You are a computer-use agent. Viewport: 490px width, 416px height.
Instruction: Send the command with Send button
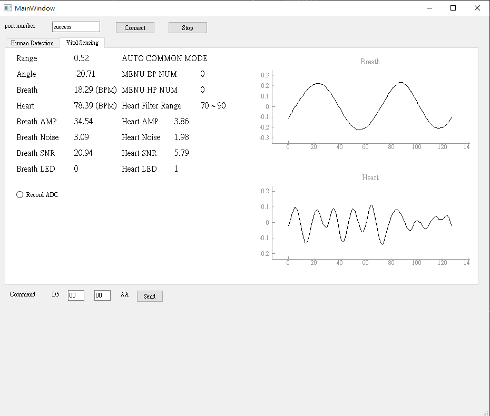(x=150, y=296)
